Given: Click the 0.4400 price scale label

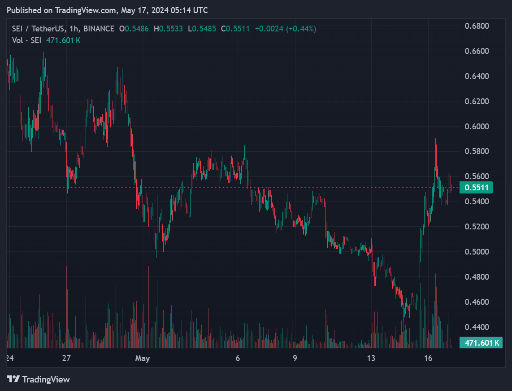Looking at the screenshot, I should tap(477, 327).
